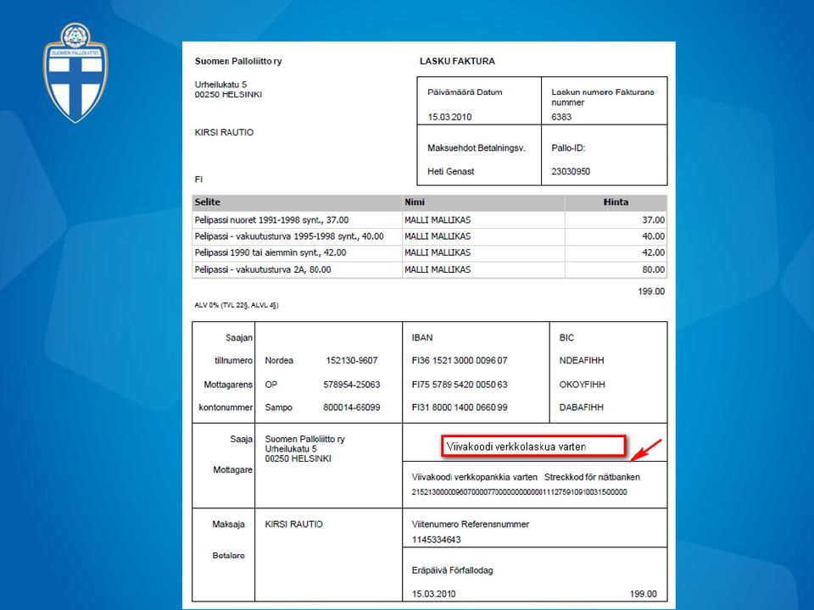Click the 'Saajan' label in the payment slip
Viewport: 814px width, 610px height.
click(x=239, y=338)
